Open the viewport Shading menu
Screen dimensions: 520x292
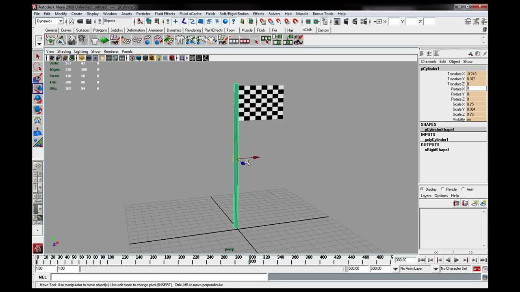(64, 52)
